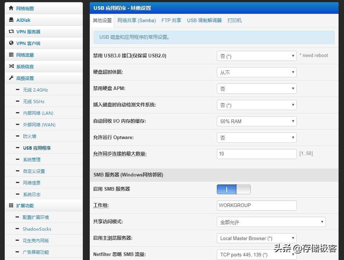Click the wrench icon for 高级设置
Screen dimensions: 344x260
(x=11, y=78)
